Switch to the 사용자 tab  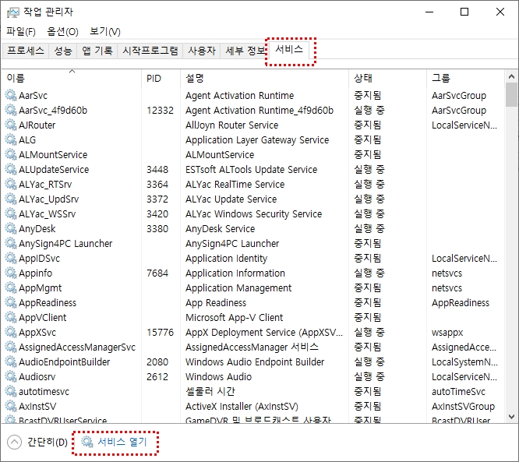[202, 51]
